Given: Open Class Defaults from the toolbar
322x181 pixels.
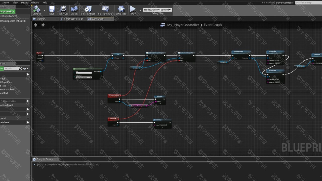Looking at the screenshot, I should click(105, 10).
